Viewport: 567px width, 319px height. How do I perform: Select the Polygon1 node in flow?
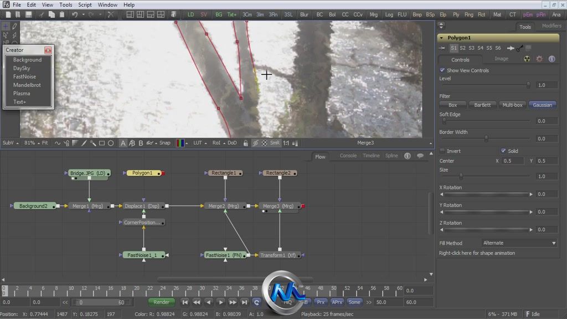tap(143, 173)
